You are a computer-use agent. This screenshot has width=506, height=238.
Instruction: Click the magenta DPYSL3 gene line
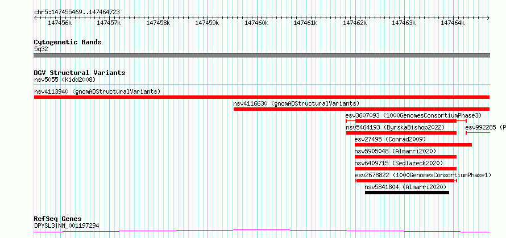(x=262, y=231)
